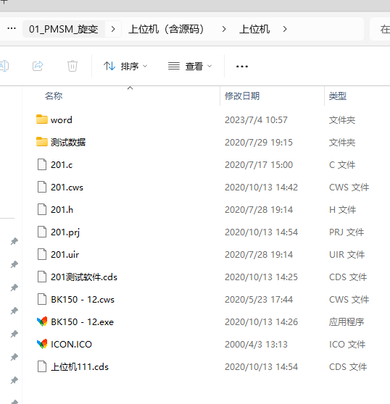Open the 查看 view dropdown
The width and height of the screenshot is (390, 404).
point(190,66)
